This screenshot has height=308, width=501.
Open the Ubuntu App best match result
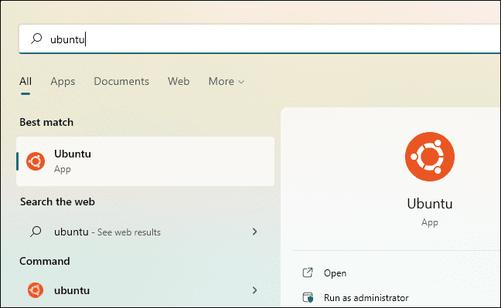coord(145,161)
